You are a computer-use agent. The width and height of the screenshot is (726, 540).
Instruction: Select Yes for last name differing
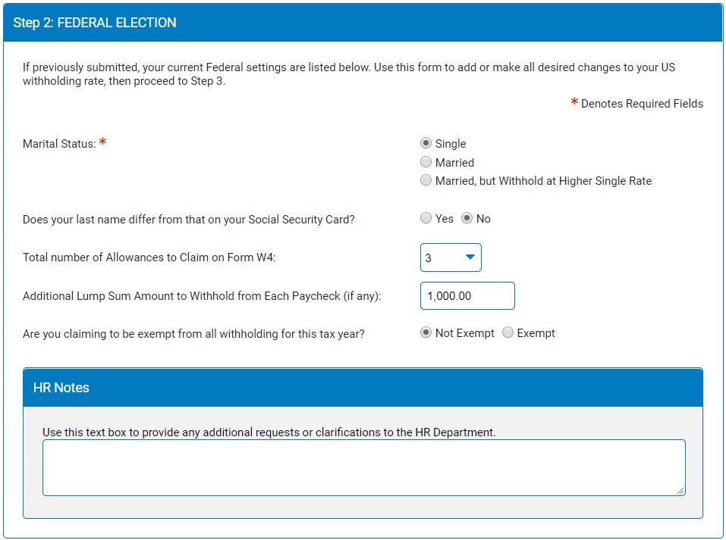click(426, 218)
